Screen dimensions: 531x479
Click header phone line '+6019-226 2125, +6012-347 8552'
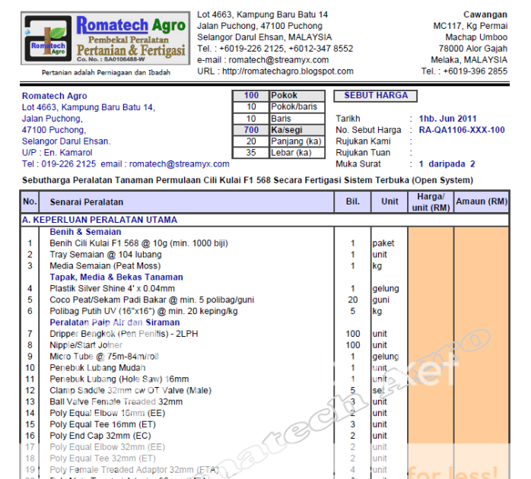pos(286,49)
